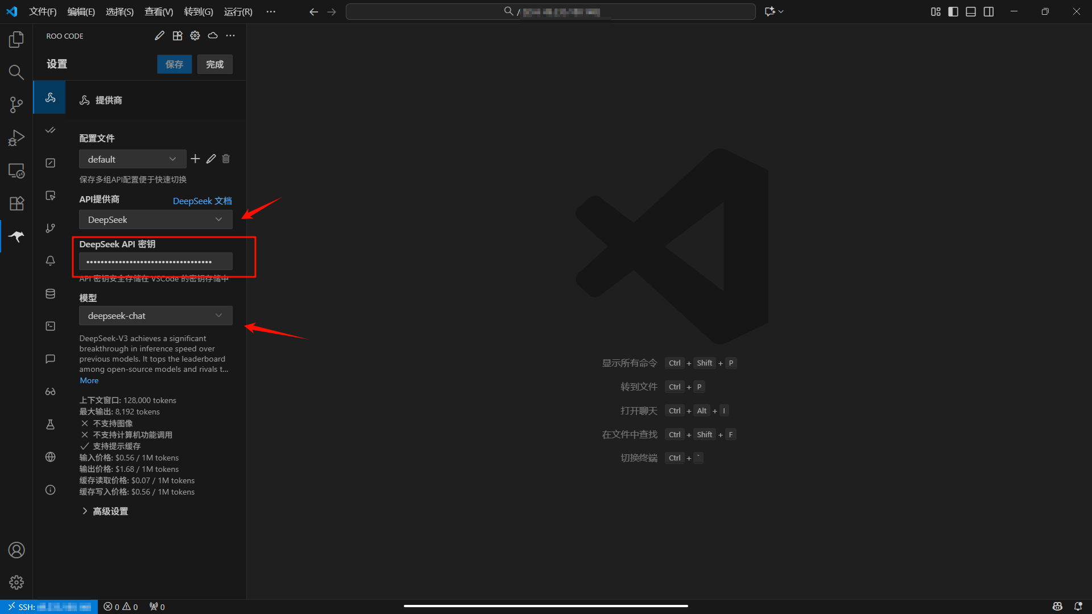Click the Roo Code kangaroo icon
1092x614 pixels.
point(16,237)
